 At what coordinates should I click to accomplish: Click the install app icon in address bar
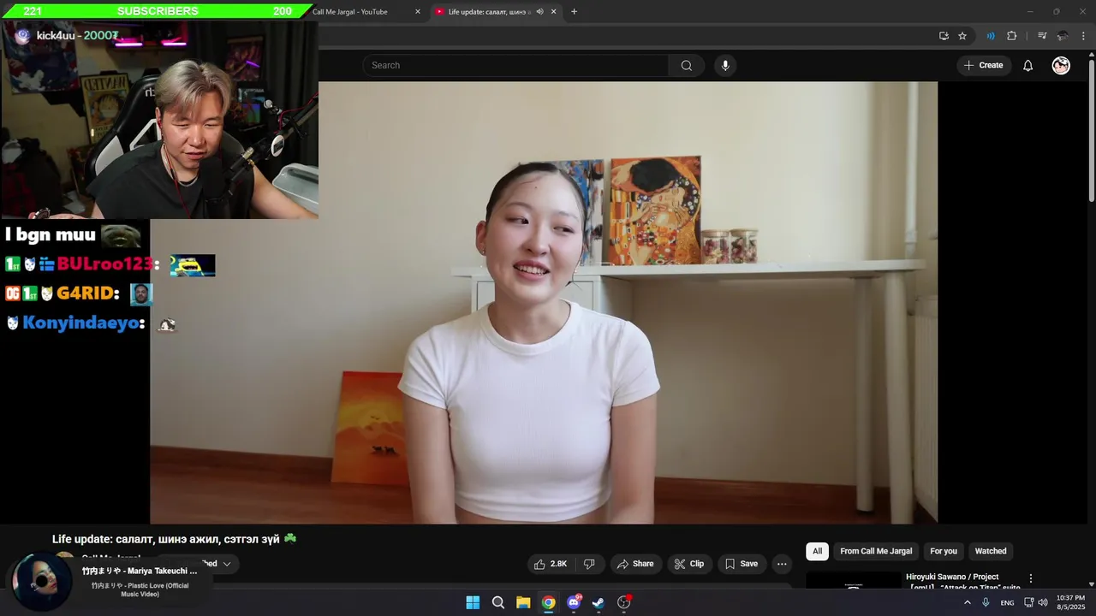[x=944, y=36]
